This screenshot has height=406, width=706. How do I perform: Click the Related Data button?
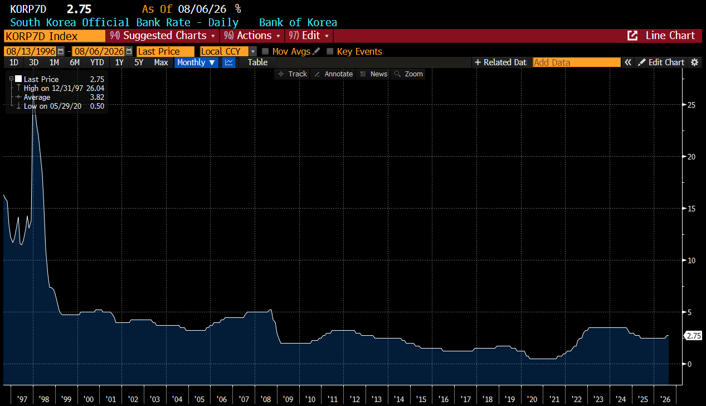pos(500,62)
